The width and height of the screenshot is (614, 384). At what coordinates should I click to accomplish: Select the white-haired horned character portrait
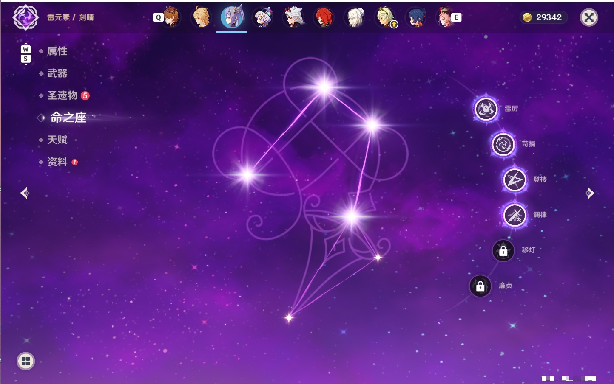point(293,17)
